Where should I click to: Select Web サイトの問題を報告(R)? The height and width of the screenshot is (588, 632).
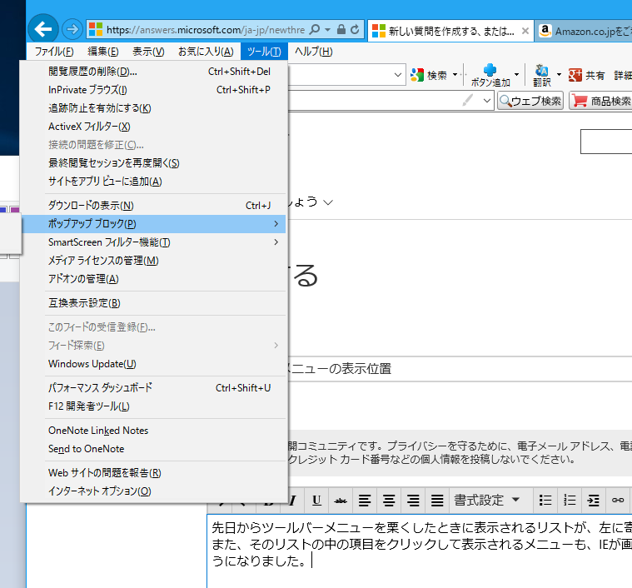tap(154, 473)
